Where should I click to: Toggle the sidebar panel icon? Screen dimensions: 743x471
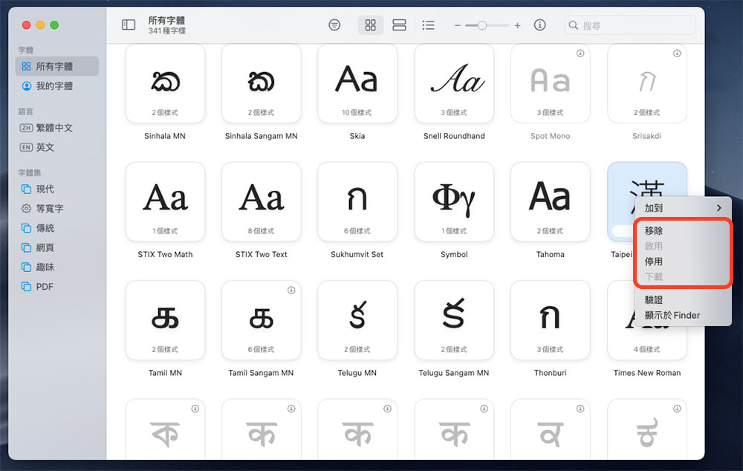(x=129, y=25)
